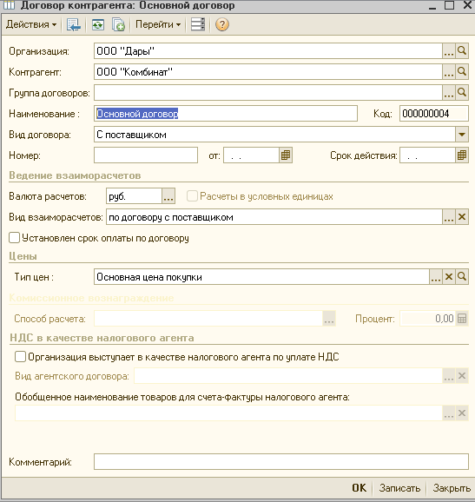475x502 pixels.
Task: Open calendar picker for Срок действия
Action: (462, 155)
